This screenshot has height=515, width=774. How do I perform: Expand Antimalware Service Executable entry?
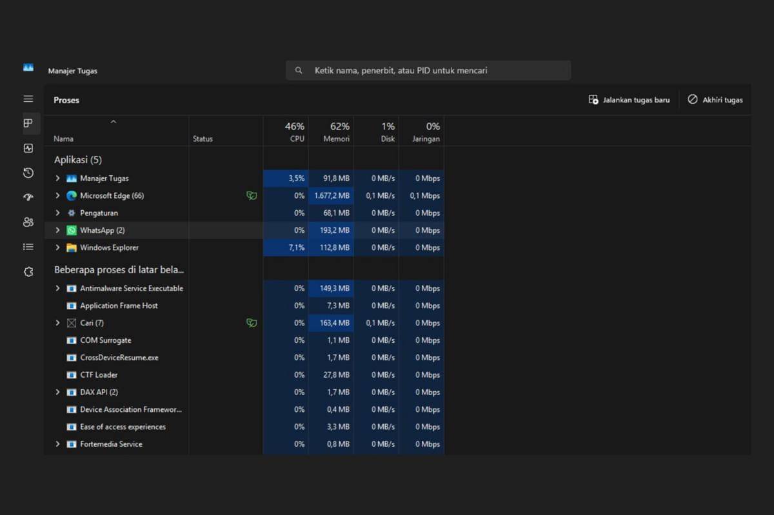pyautogui.click(x=57, y=289)
